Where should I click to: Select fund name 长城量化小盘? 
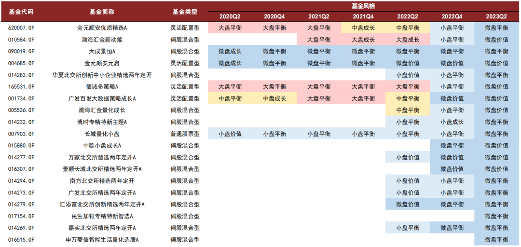pos(102,134)
